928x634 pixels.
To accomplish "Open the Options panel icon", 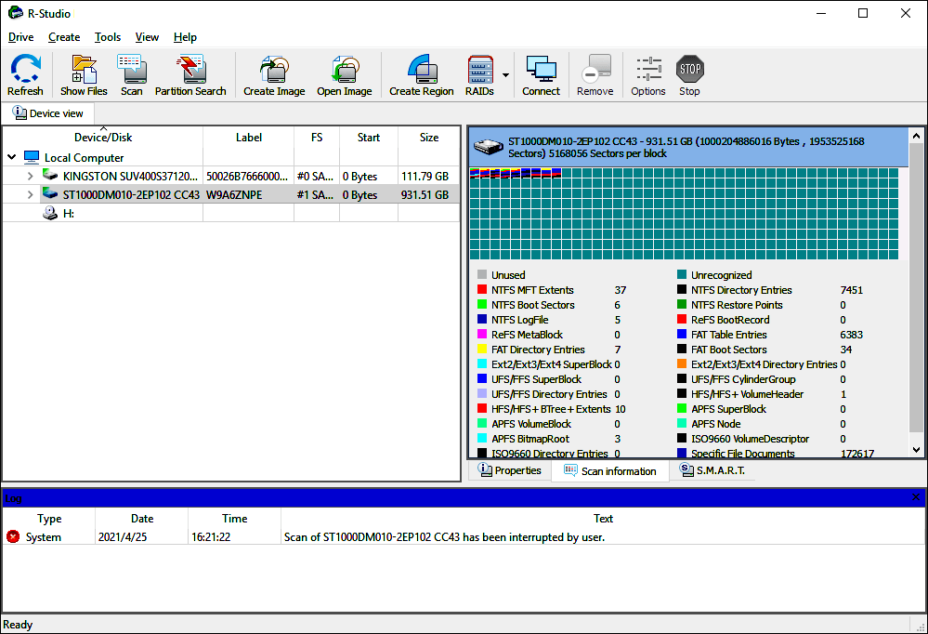I will (647, 74).
